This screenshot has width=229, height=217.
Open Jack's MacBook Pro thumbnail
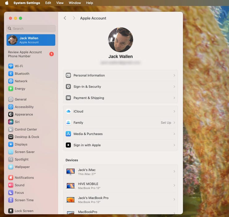click(71, 200)
